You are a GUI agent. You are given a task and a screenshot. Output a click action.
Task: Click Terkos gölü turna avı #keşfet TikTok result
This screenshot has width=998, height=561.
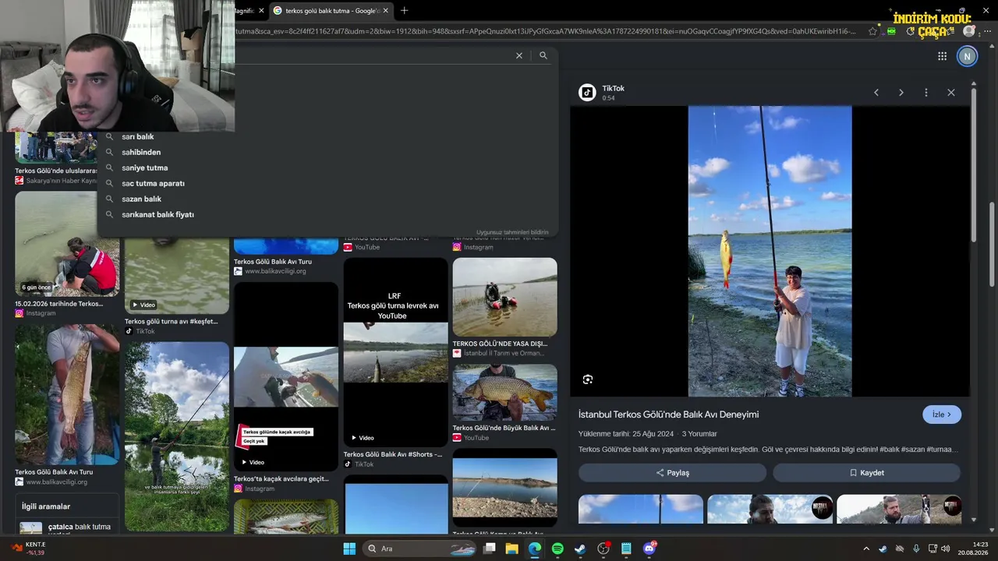tap(172, 322)
